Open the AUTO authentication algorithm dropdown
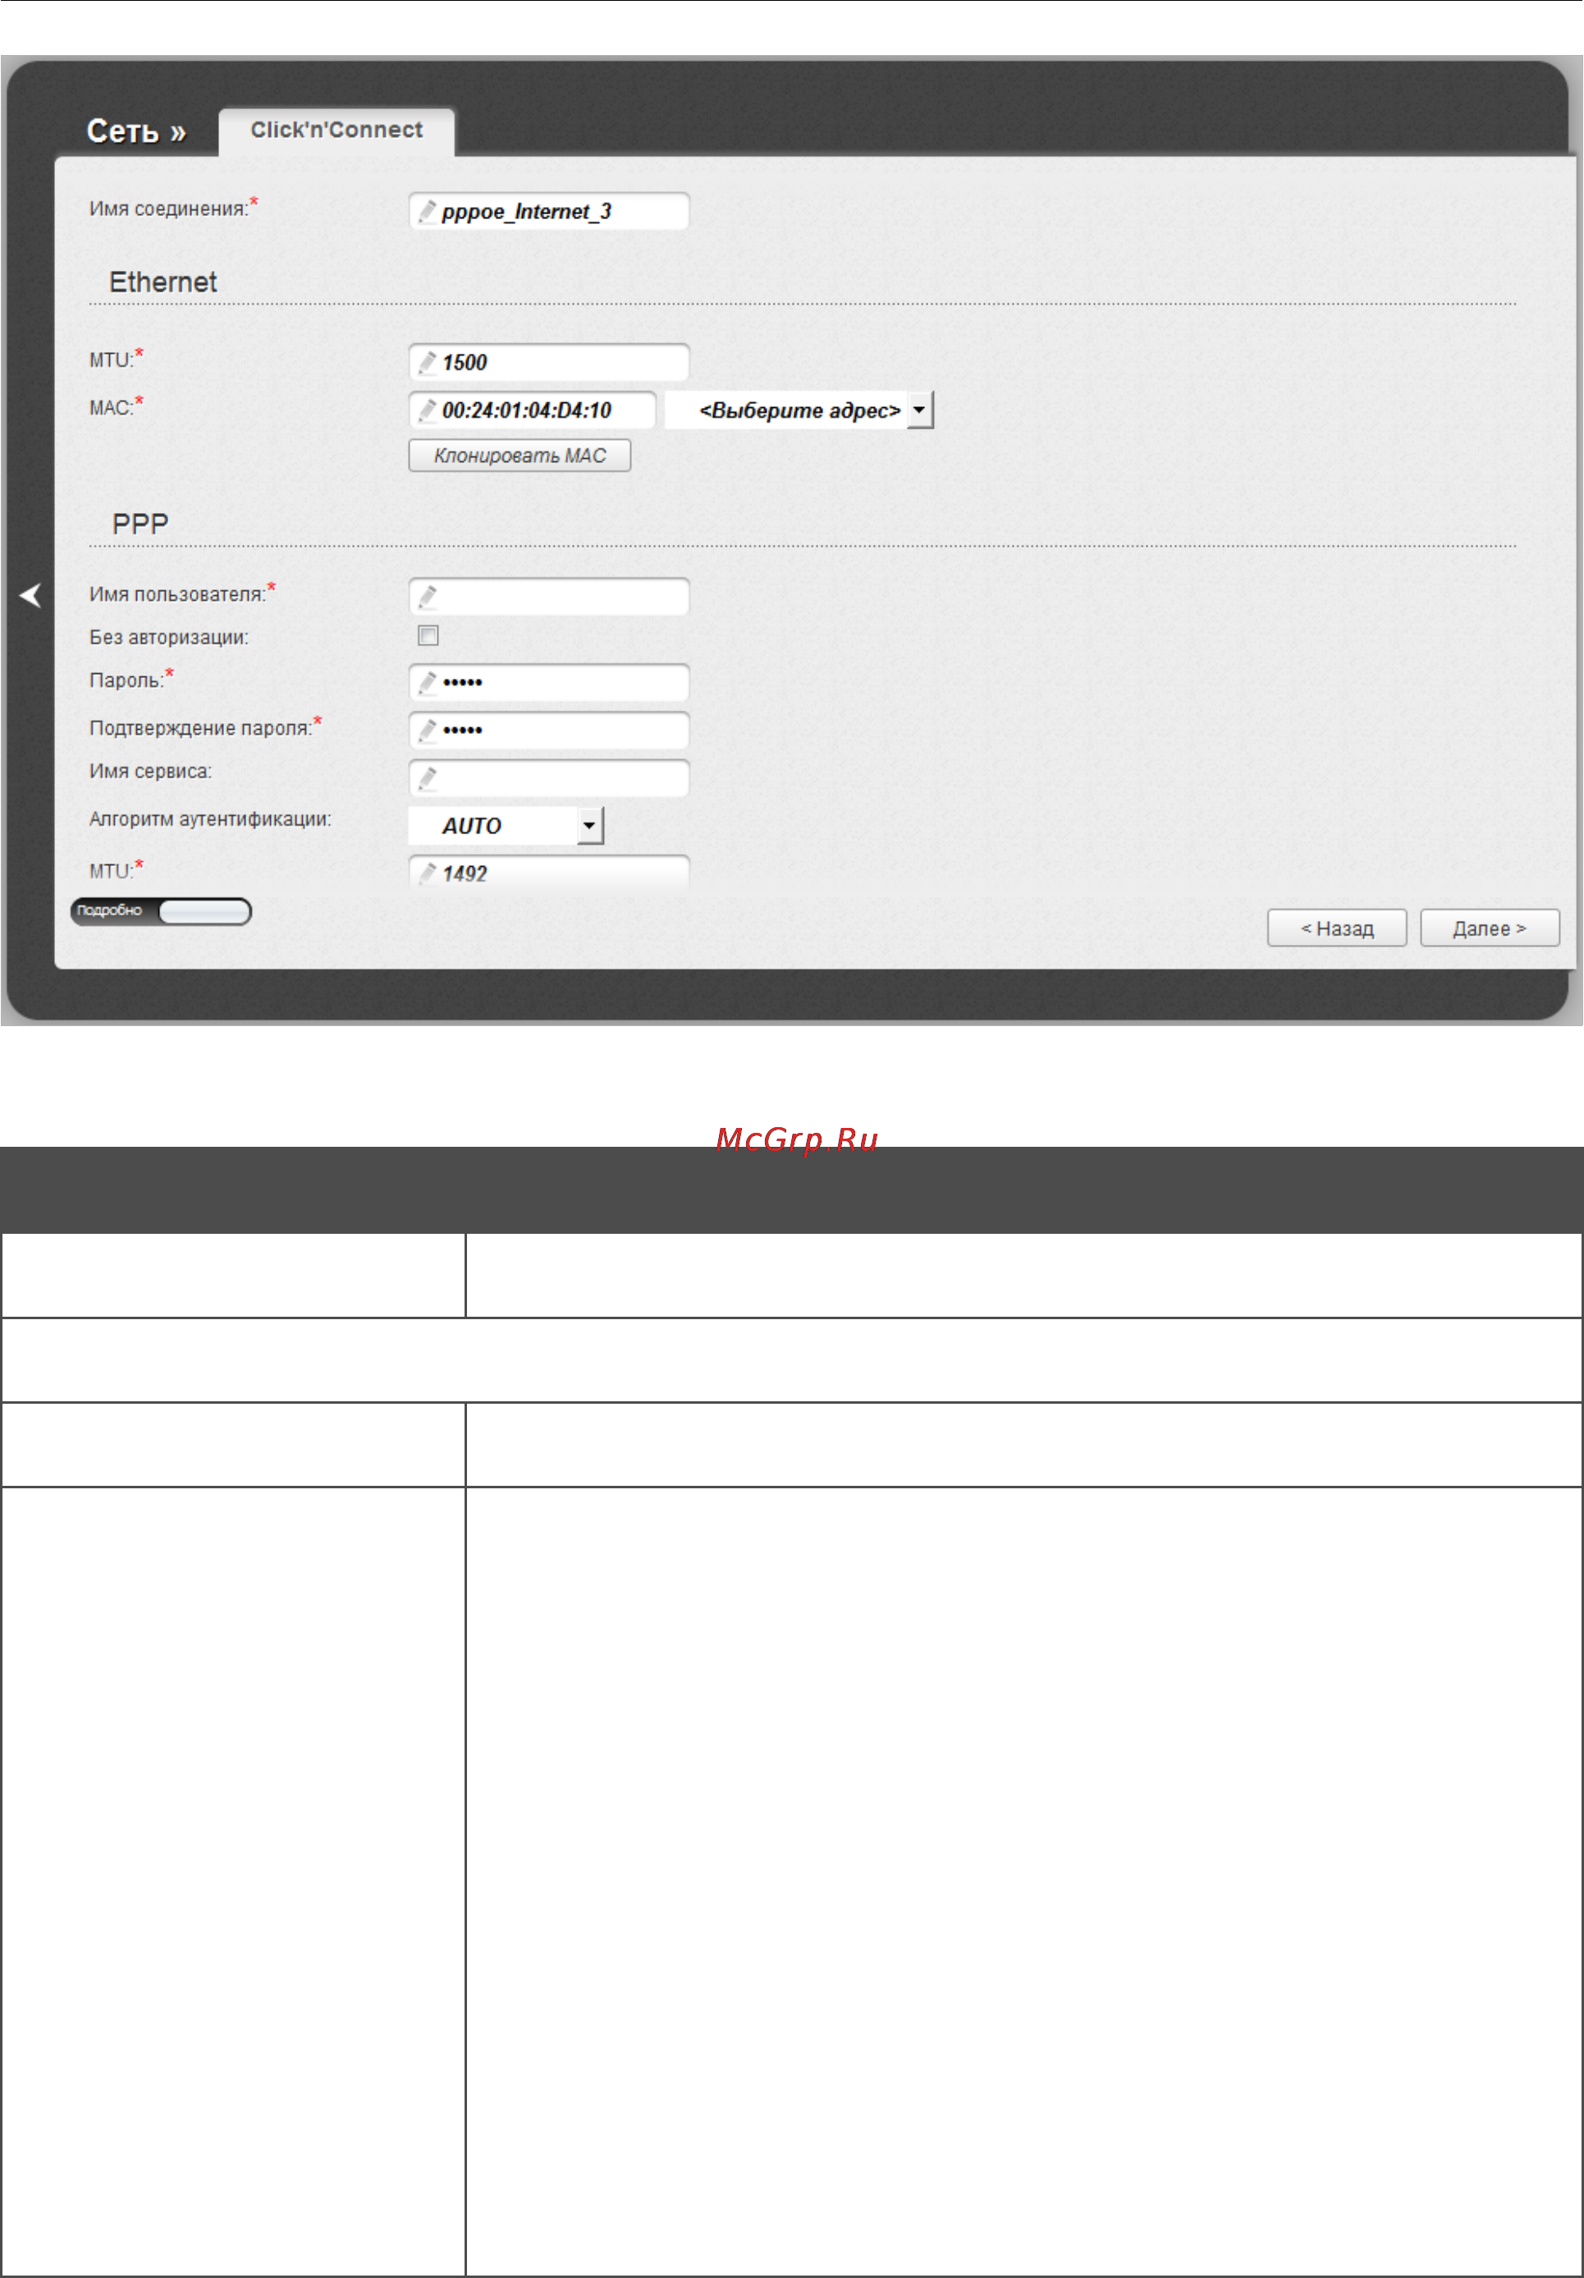The width and height of the screenshot is (1584, 2278). [x=506, y=826]
